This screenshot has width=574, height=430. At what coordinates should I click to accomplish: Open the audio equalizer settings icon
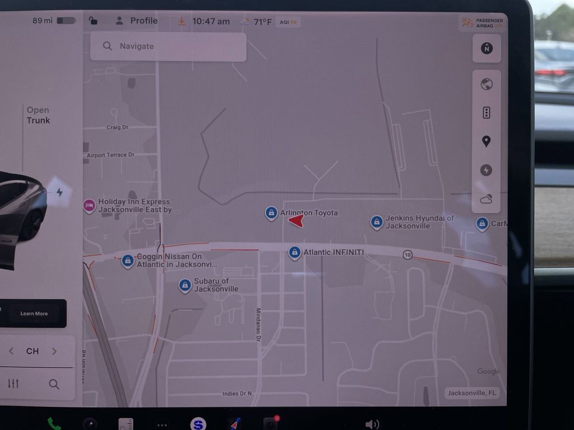coord(13,384)
